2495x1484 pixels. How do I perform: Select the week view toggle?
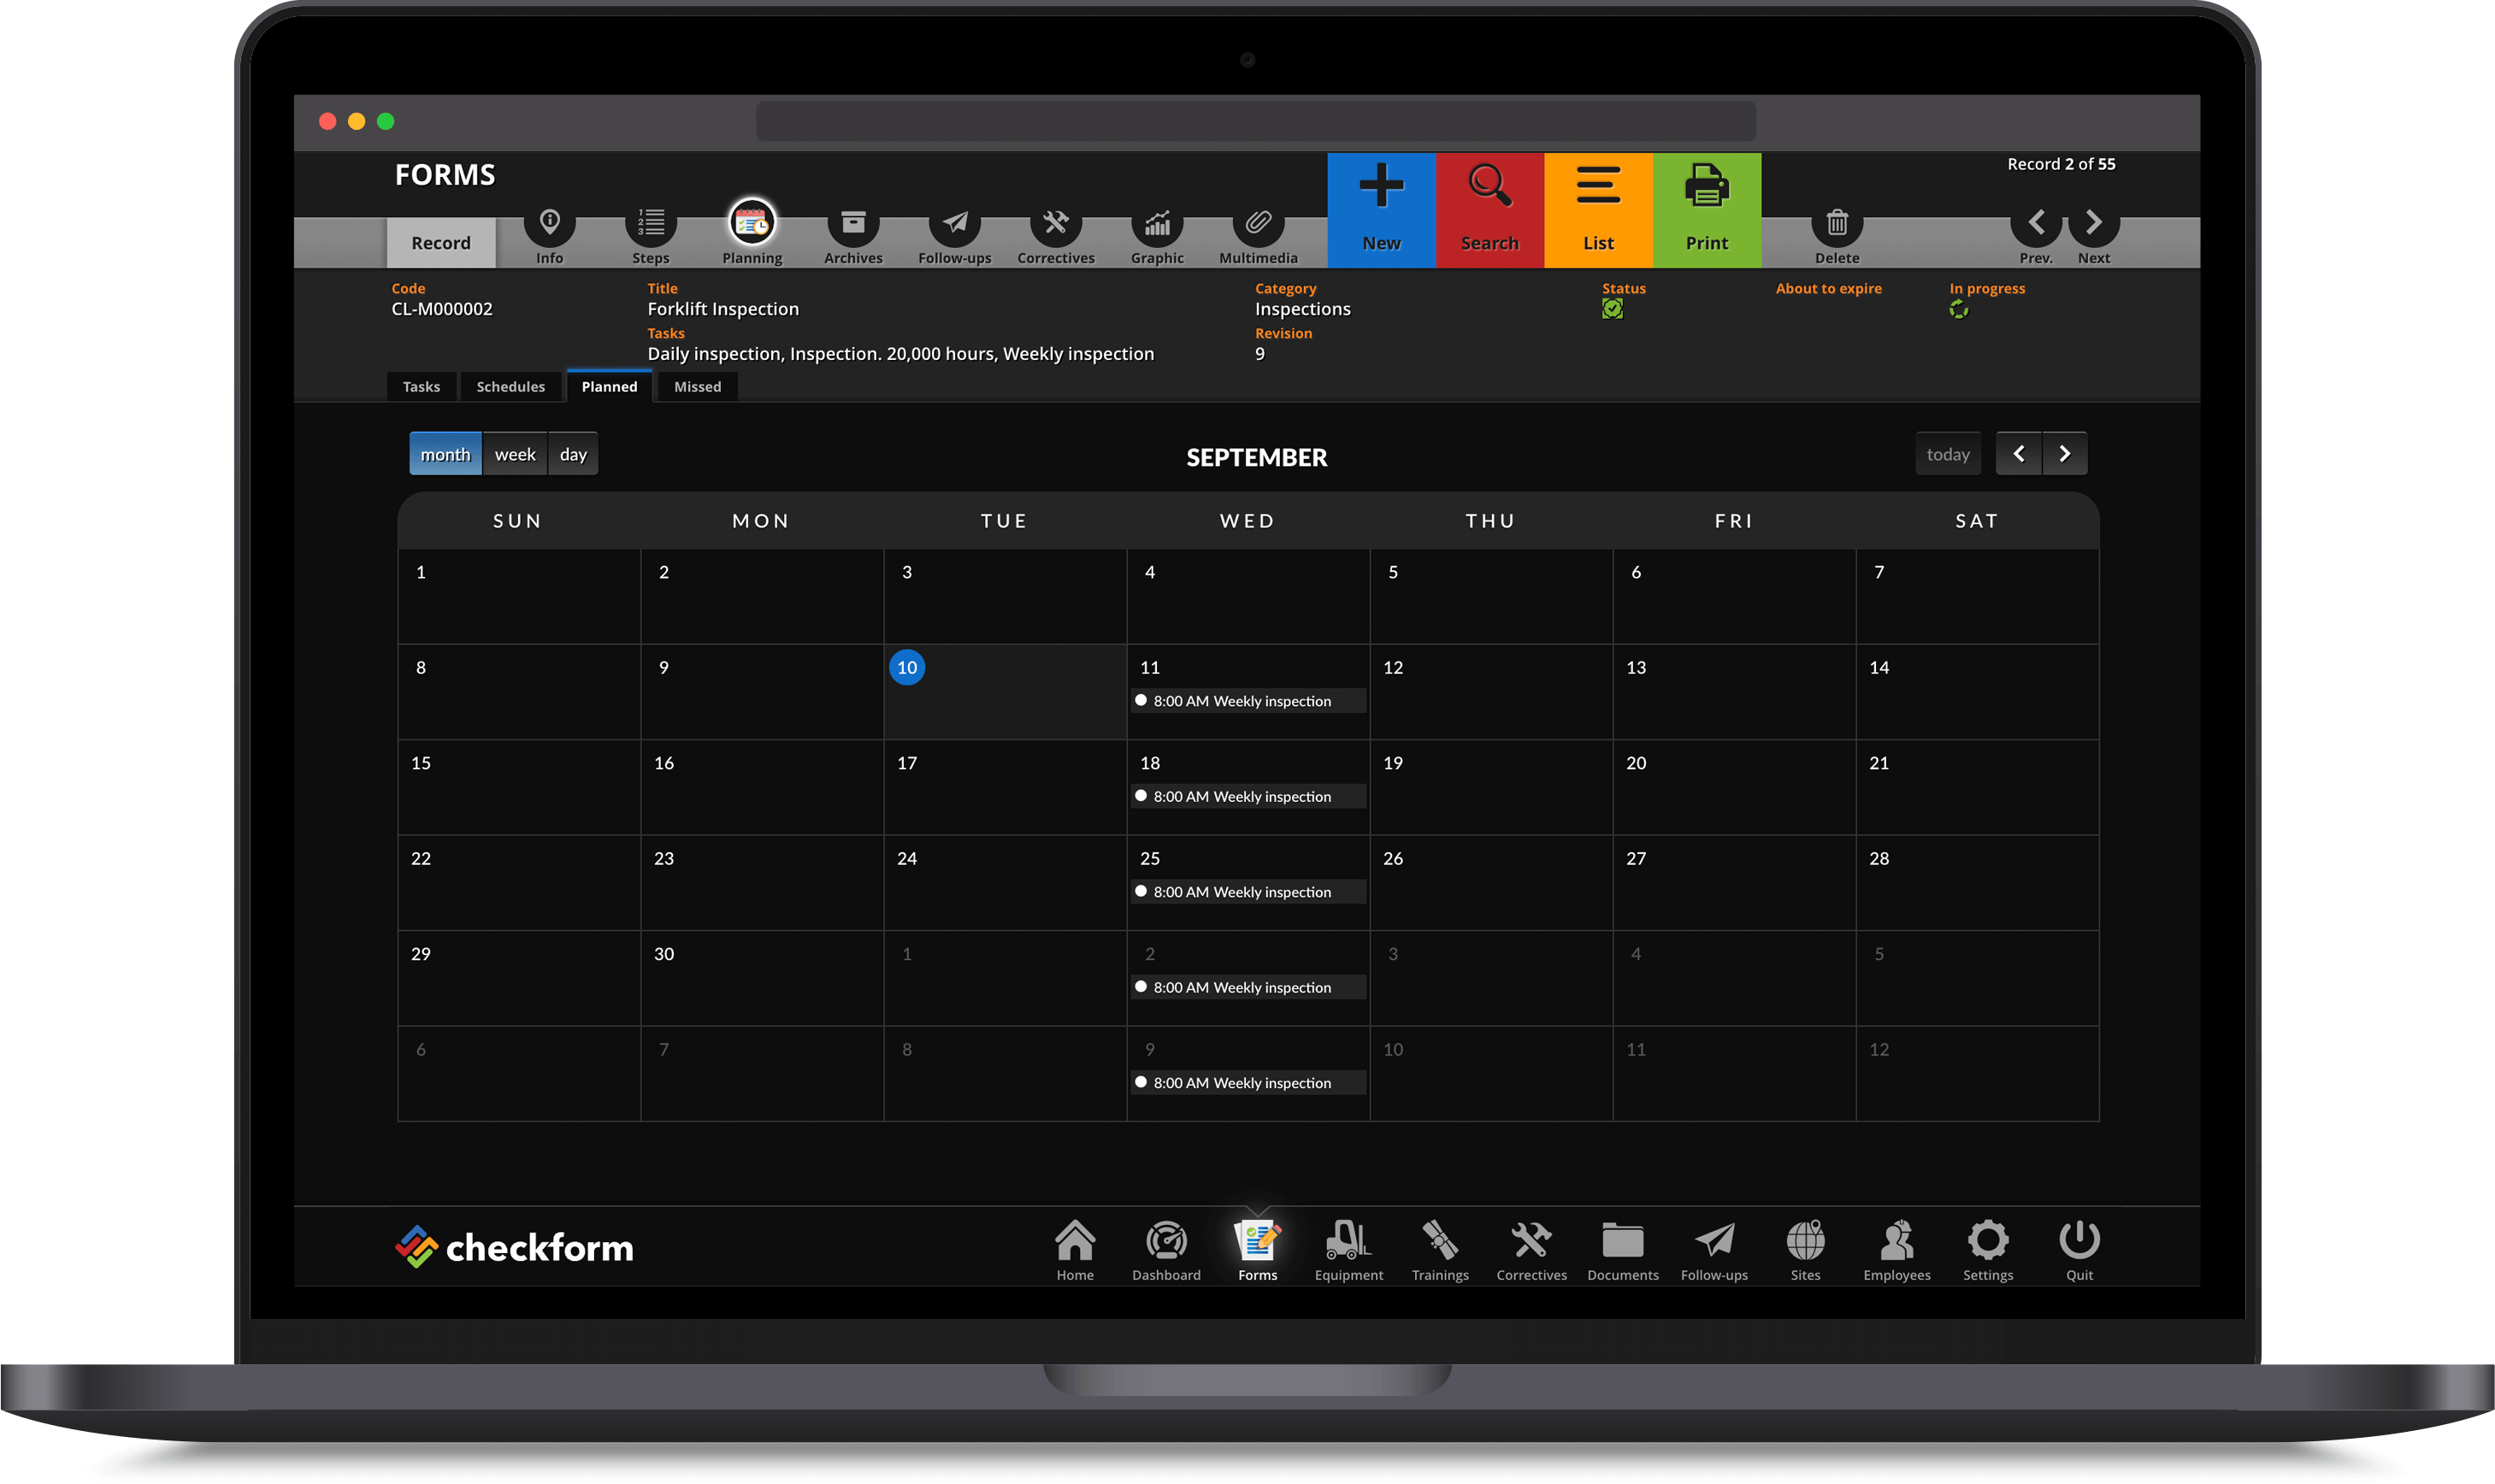coord(514,454)
